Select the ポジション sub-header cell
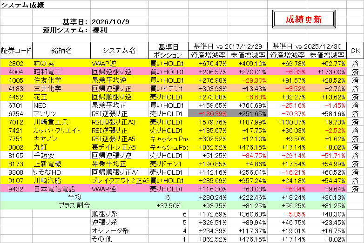This screenshot has height=243, width=364. coord(169,55)
